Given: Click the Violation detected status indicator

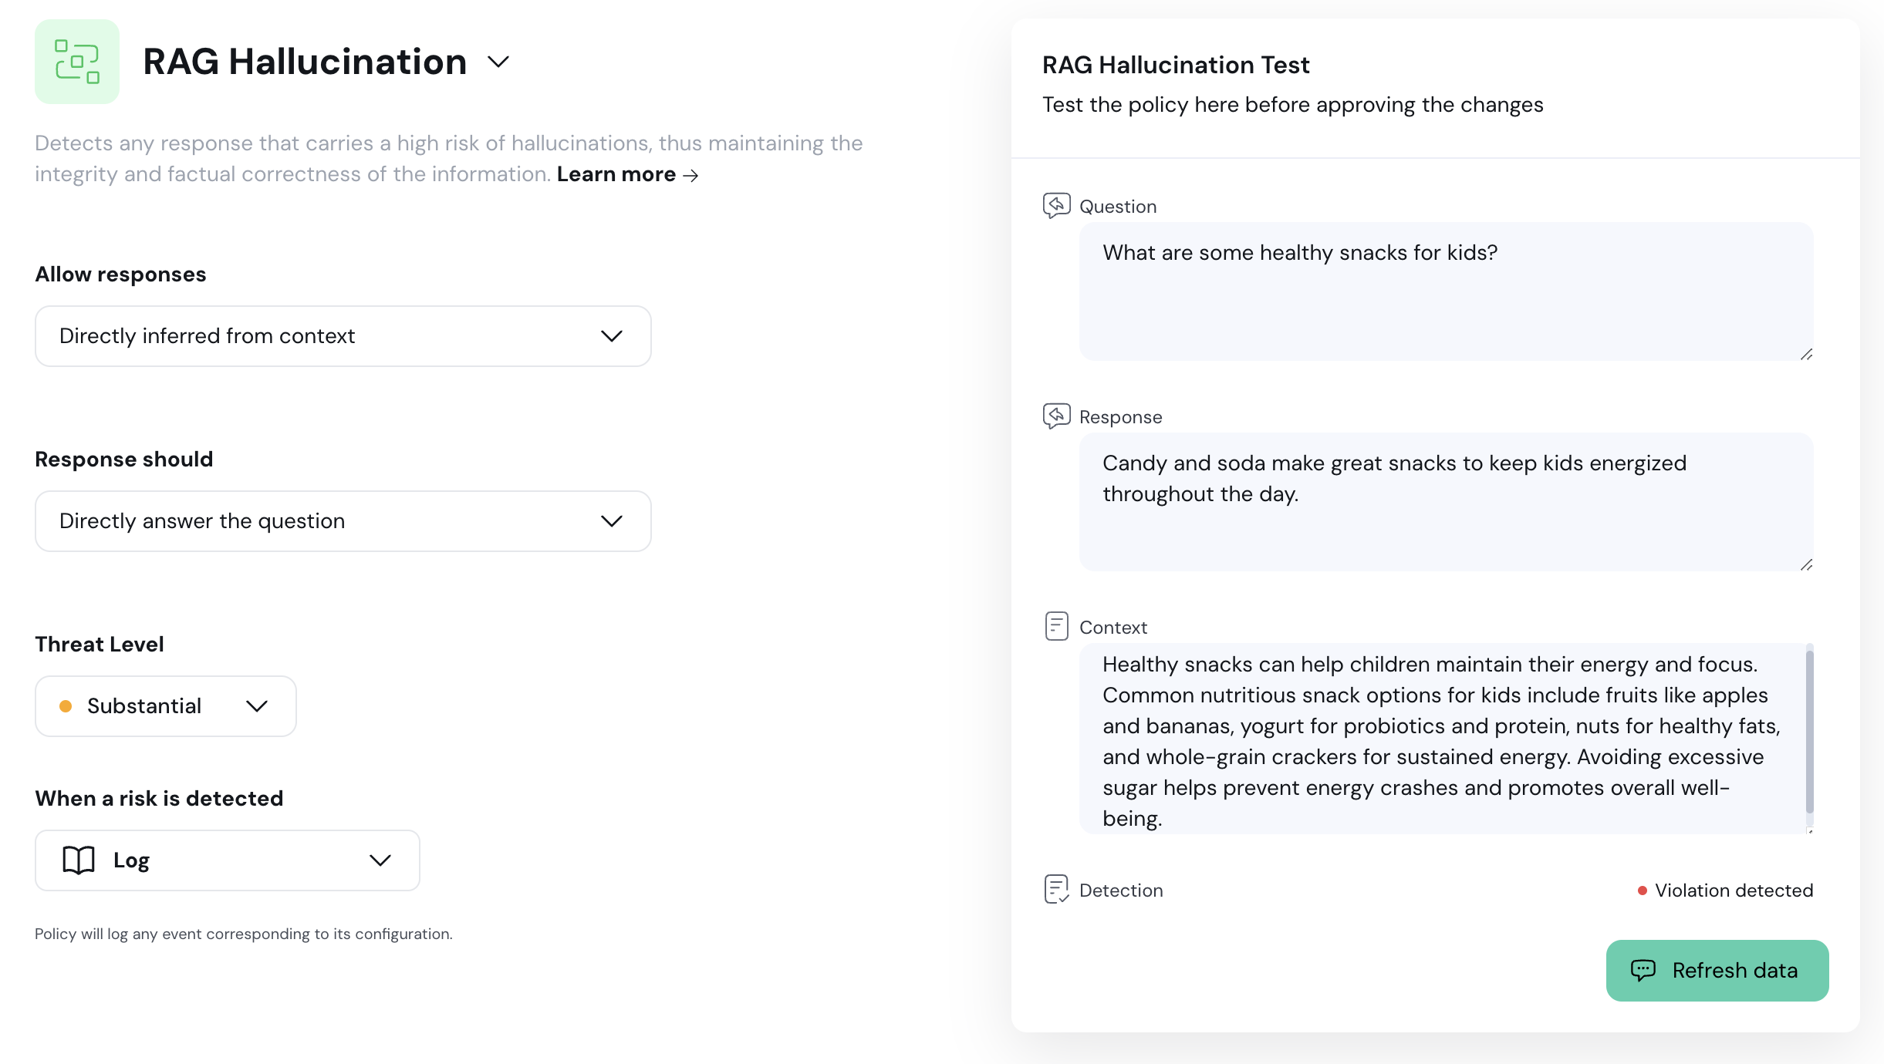Looking at the screenshot, I should [1725, 891].
